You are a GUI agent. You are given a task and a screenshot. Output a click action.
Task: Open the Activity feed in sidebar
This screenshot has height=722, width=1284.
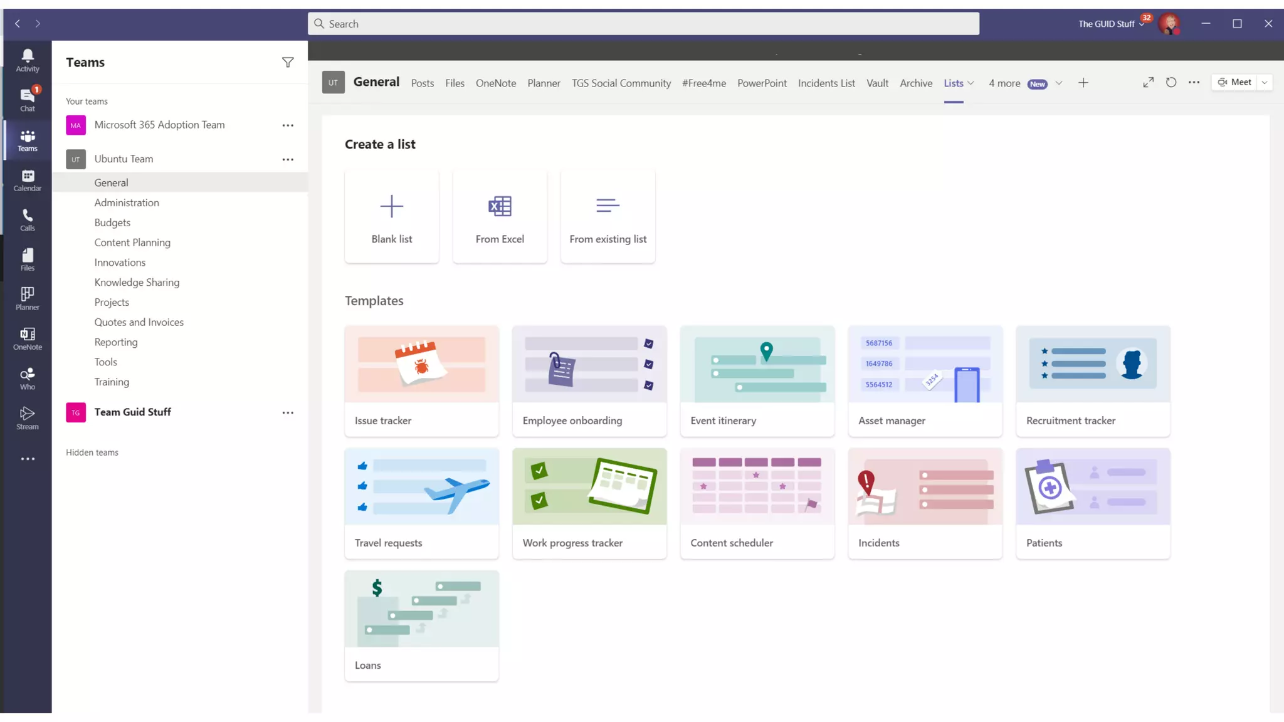pos(28,60)
